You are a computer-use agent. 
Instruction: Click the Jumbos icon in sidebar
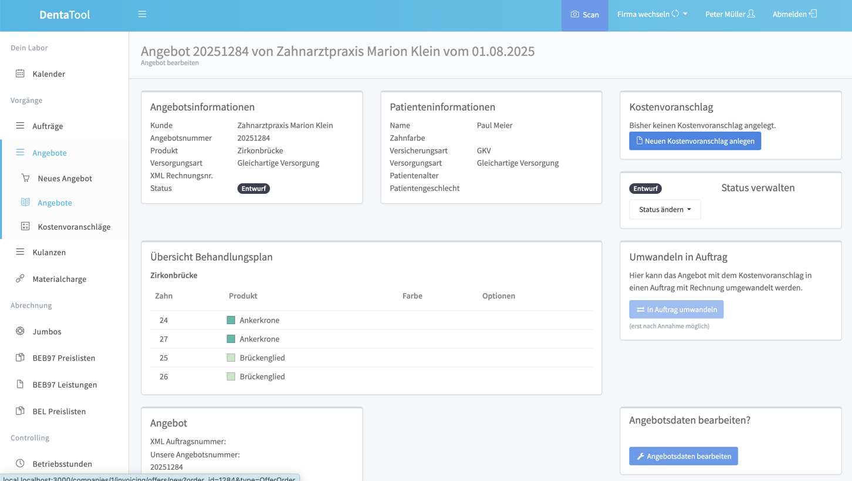tap(20, 331)
